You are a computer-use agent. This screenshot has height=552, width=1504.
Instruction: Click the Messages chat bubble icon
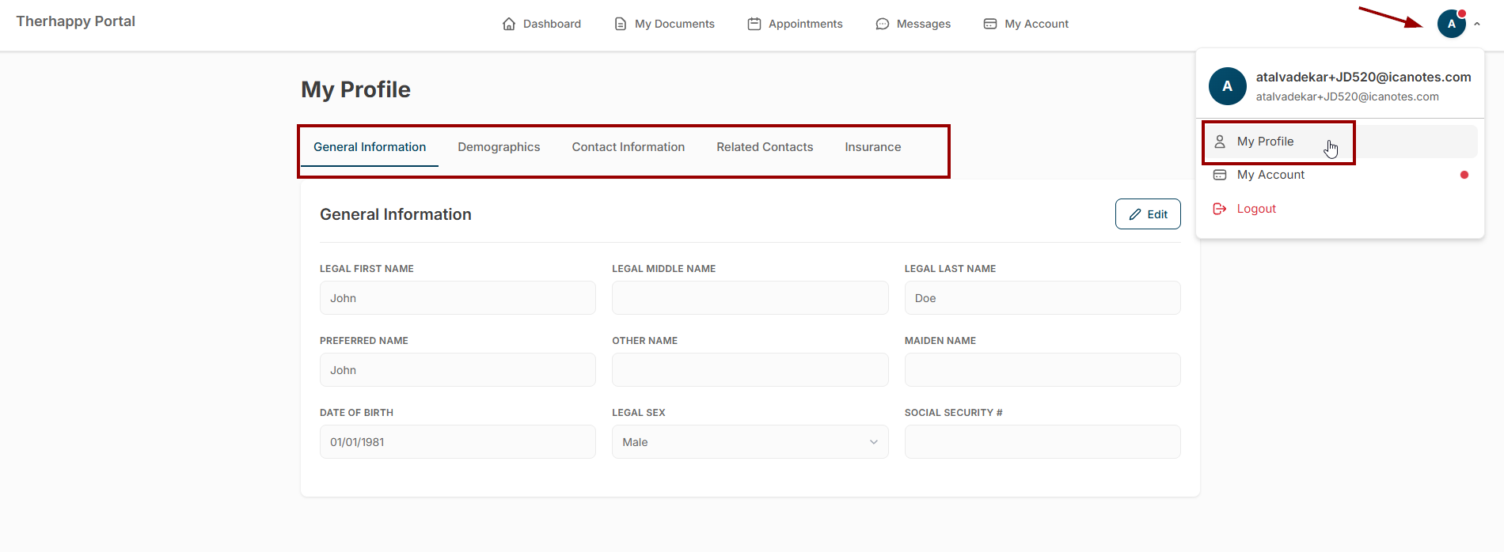pos(883,24)
